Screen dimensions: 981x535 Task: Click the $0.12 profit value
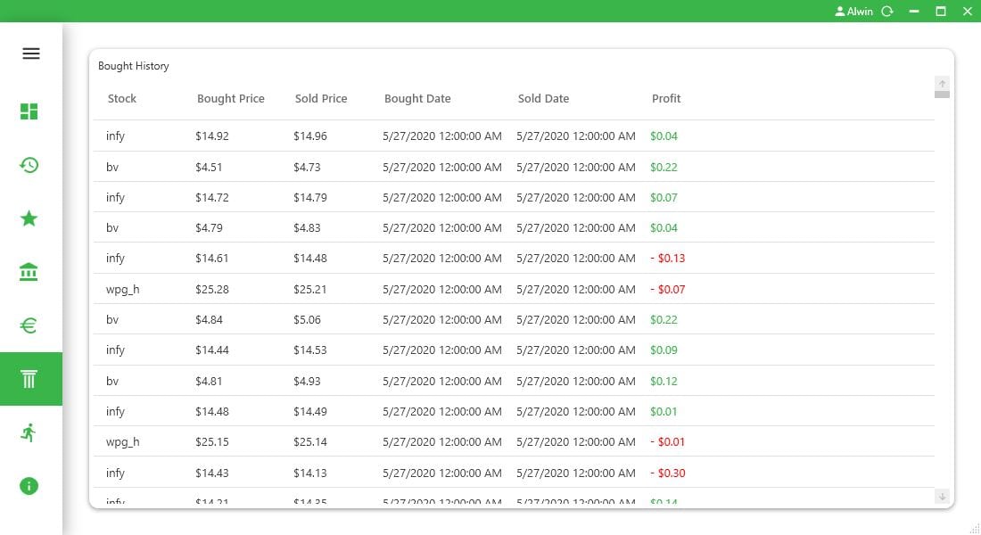click(664, 382)
